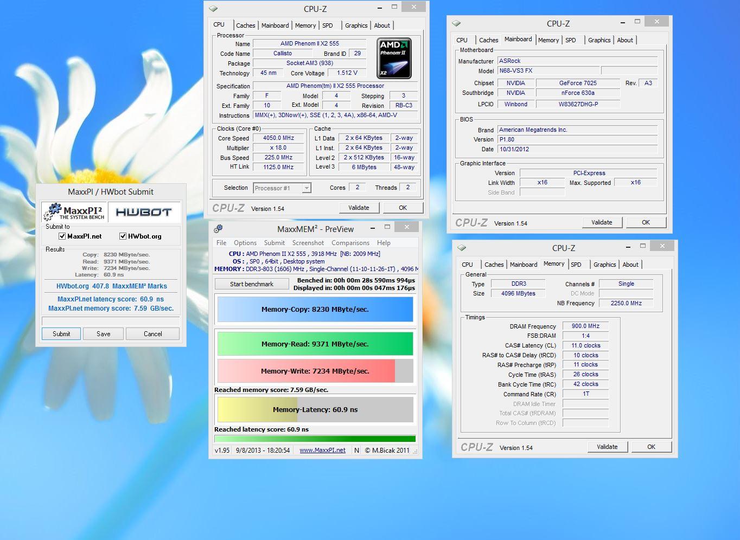Viewport: 740px width, 540px height.
Task: Open the Comparisons menu in MaxxMEM
Action: [350, 243]
